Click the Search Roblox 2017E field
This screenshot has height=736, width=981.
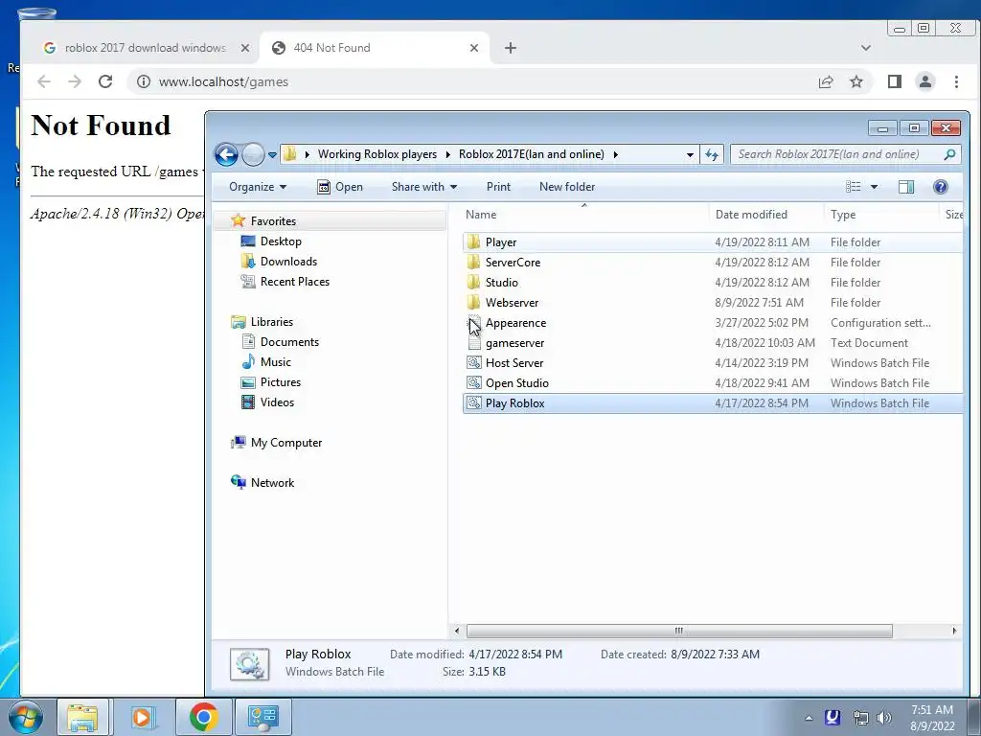click(838, 154)
